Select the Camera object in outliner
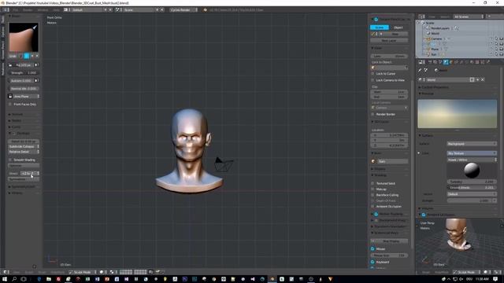 click(436, 39)
